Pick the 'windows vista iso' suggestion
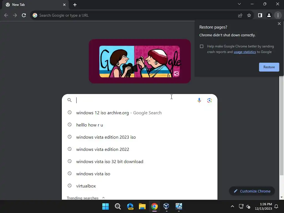This screenshot has height=213, width=284. [x=140, y=174]
